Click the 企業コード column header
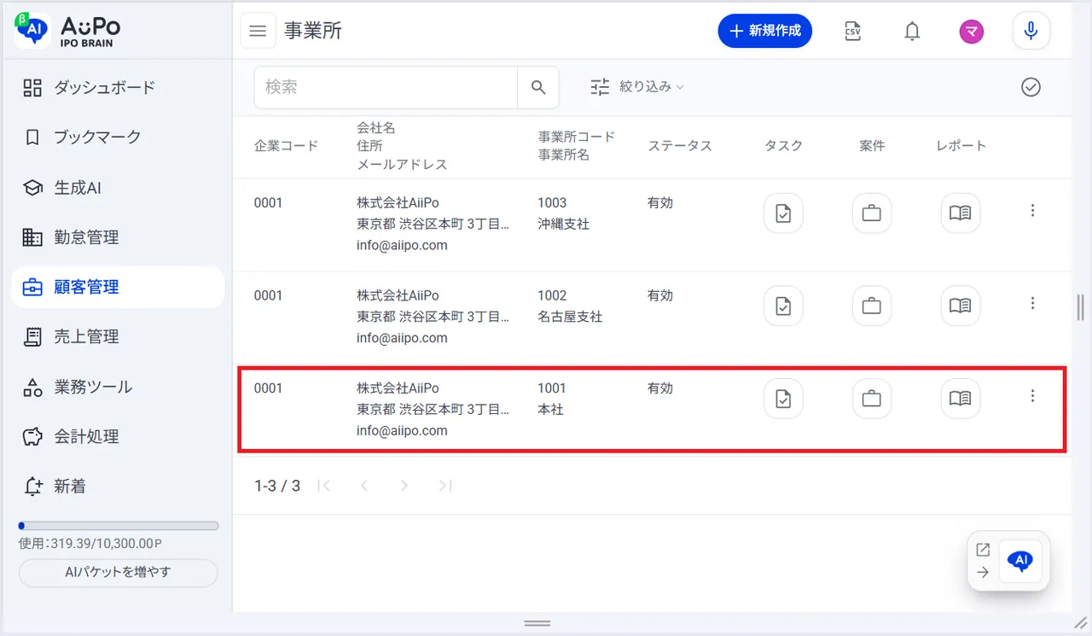 coord(286,146)
